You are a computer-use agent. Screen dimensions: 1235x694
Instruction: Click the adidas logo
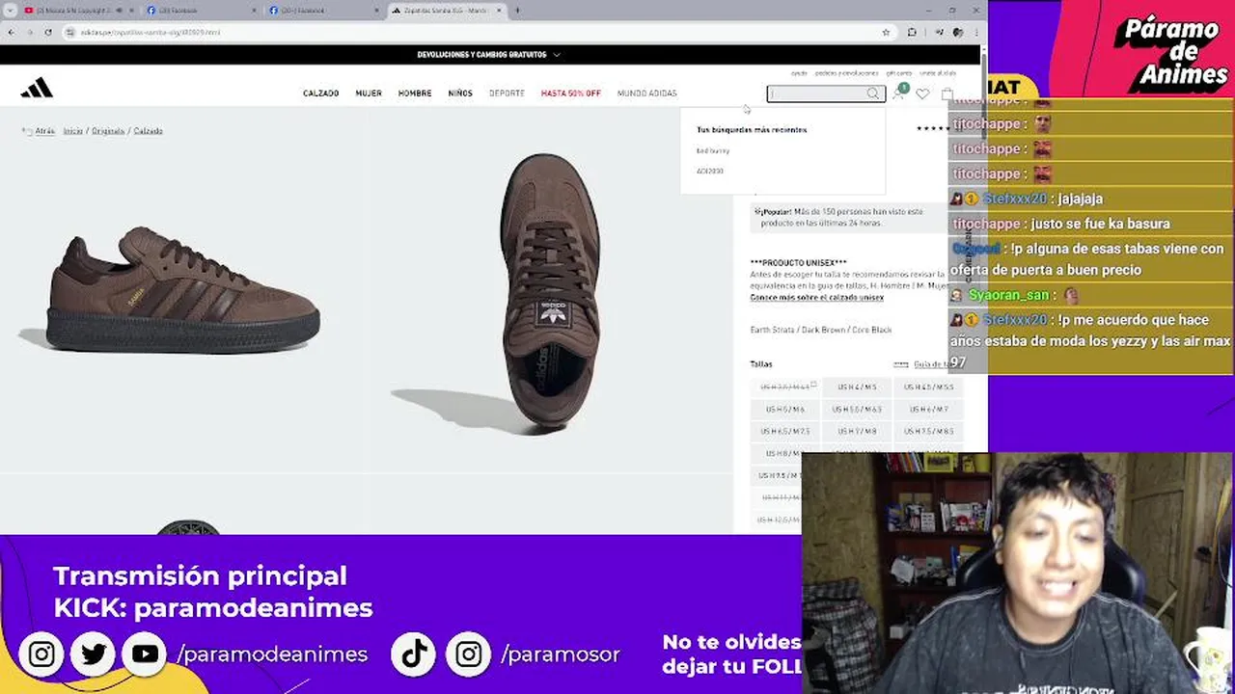coord(37,89)
